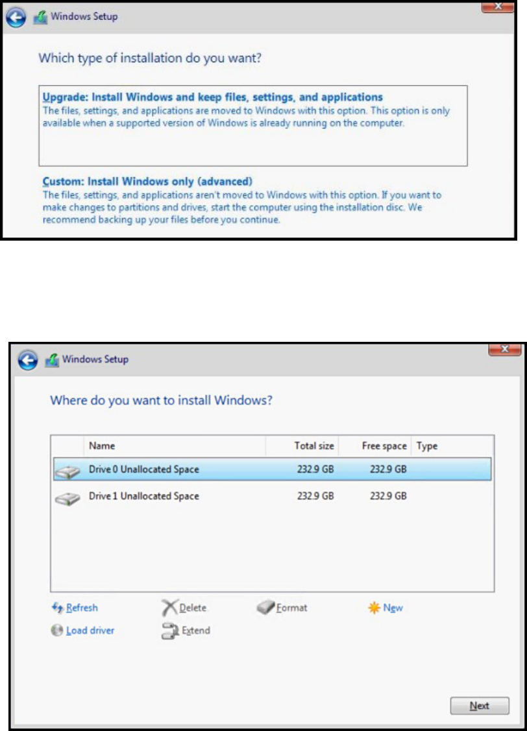Click the Drive 1 disk icon
Viewport: 527px width, 731px height.
(67, 498)
